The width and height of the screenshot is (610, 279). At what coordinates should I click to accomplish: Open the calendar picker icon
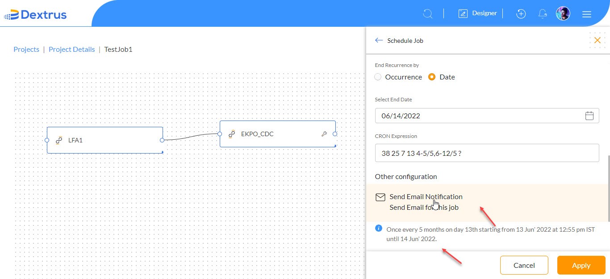tap(589, 116)
